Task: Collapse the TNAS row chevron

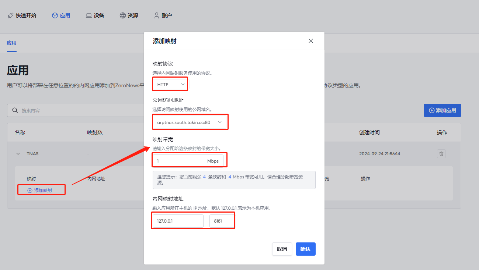Action: point(18,154)
